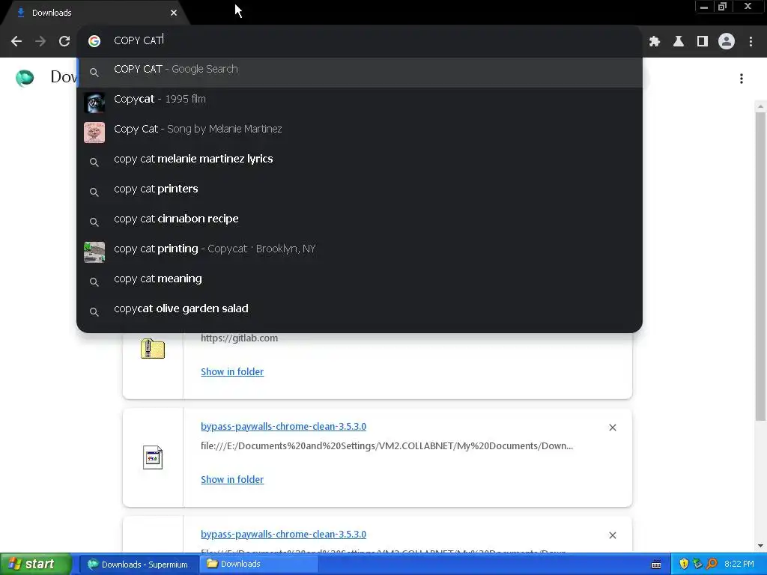Click the Melanie Martinez song thumbnail
The width and height of the screenshot is (767, 575).
point(94,133)
